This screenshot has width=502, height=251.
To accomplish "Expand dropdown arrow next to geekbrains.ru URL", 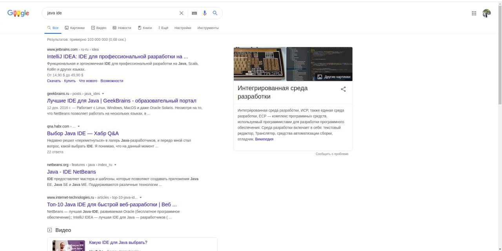I will [103, 94].
